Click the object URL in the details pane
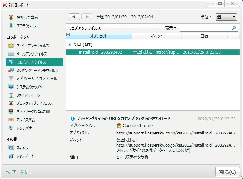Viewport: 243px width, 179px height. [x=176, y=133]
